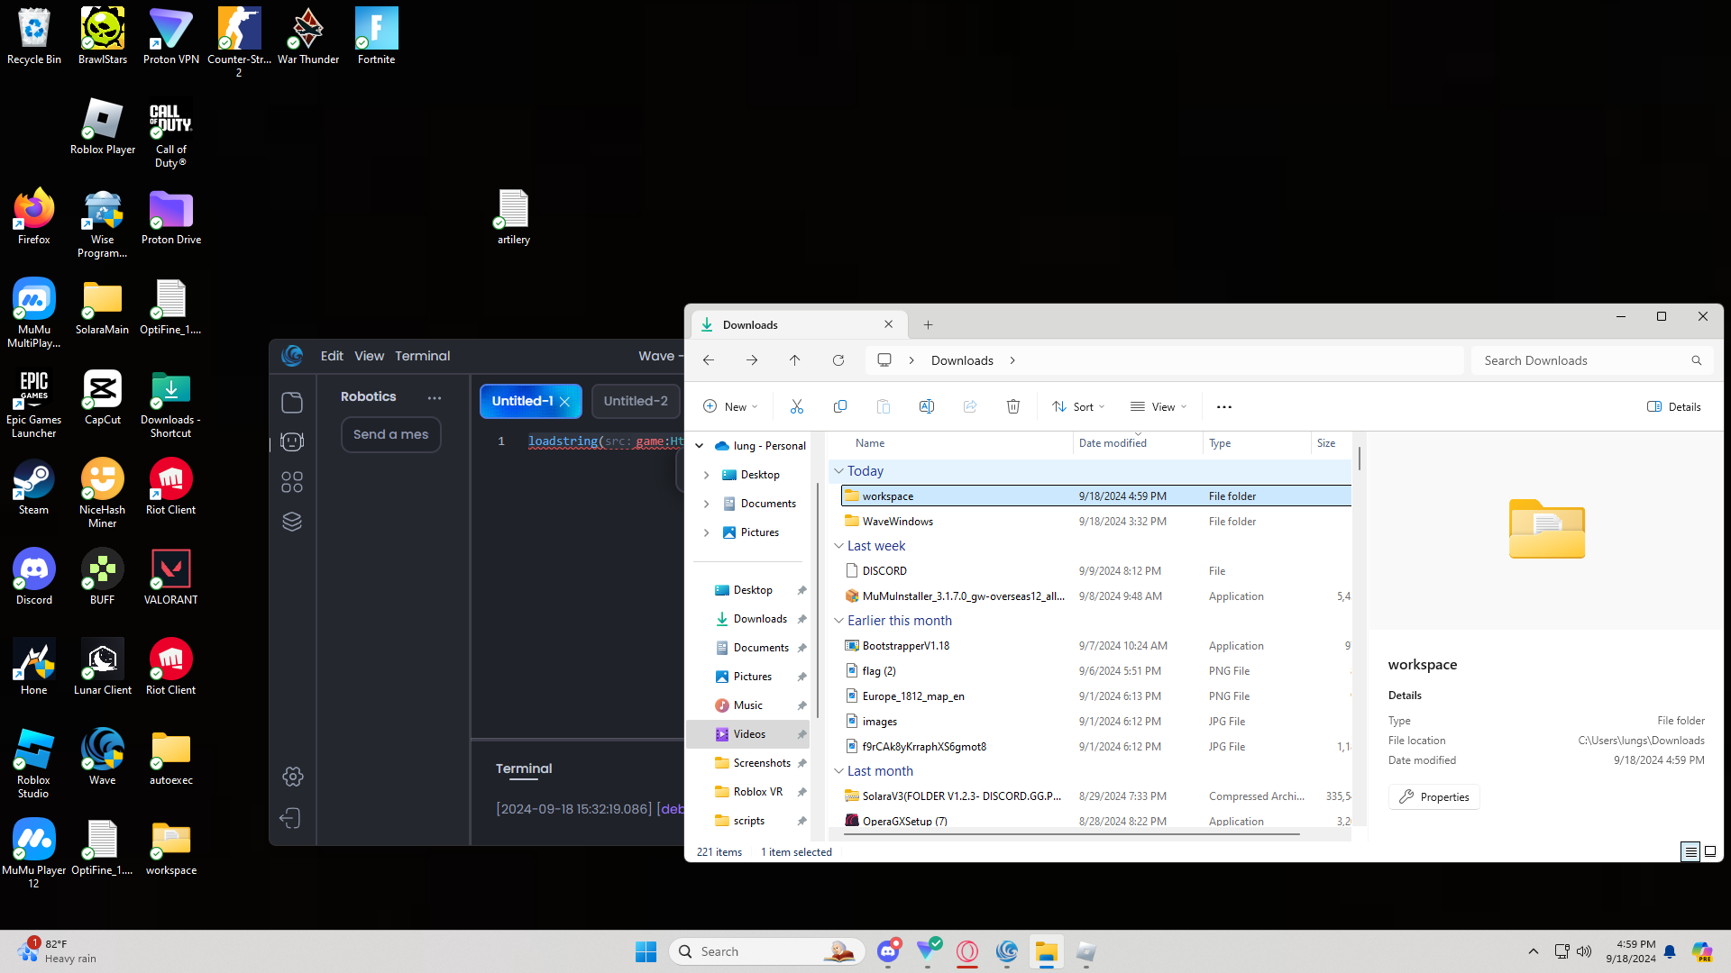Click the Rename icon in Explorer toolbar

coord(926,407)
